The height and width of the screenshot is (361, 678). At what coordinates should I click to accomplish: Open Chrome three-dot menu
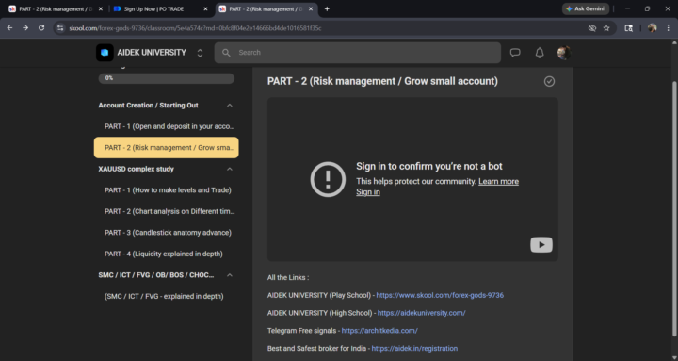[668, 28]
